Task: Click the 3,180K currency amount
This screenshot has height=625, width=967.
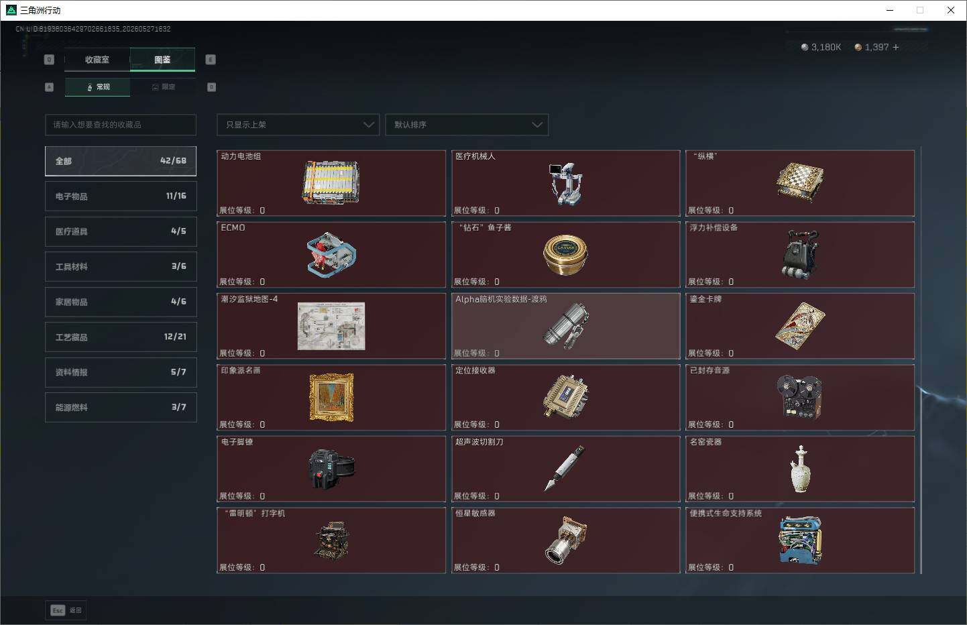Action: (826, 47)
